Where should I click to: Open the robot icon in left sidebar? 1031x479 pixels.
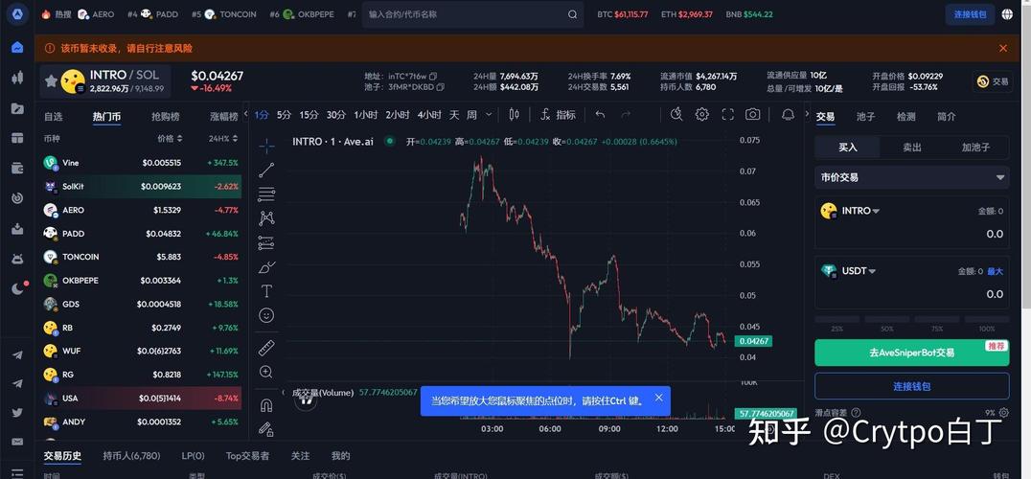[17, 259]
